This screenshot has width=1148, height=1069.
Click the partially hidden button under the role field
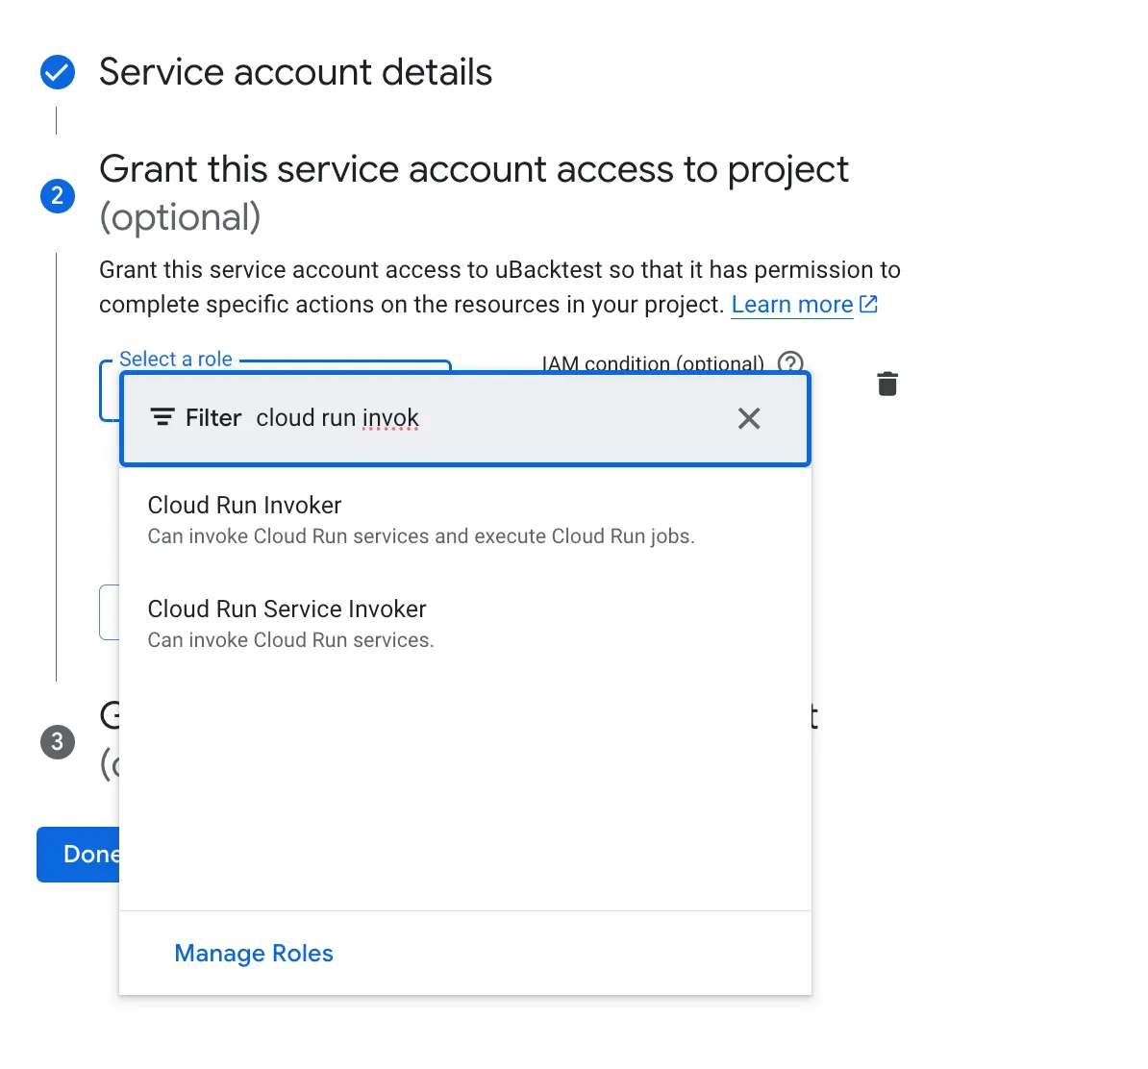coord(109,612)
